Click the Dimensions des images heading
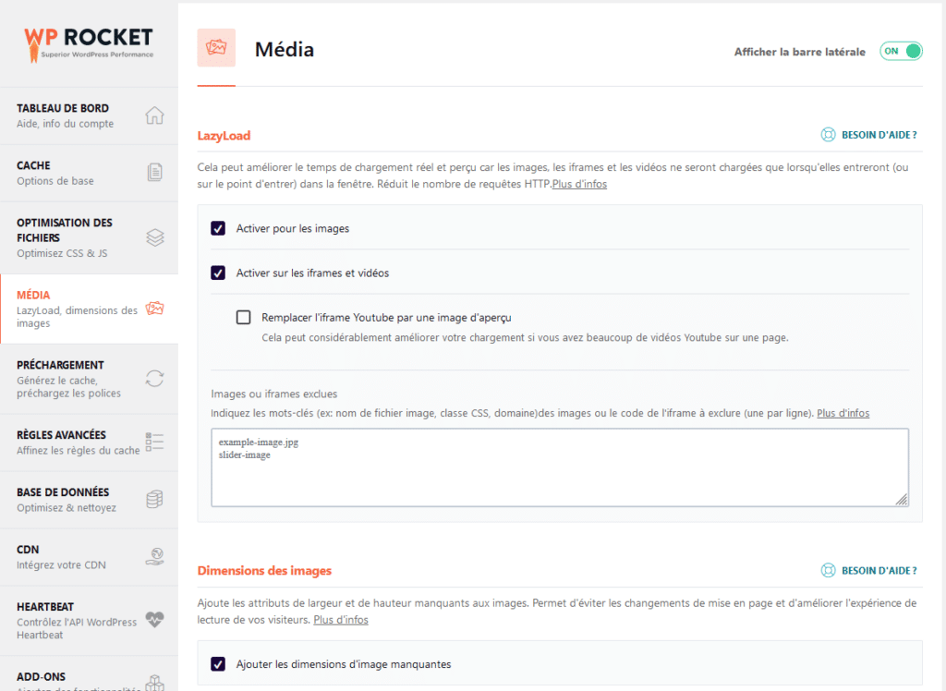The image size is (946, 691). click(264, 571)
